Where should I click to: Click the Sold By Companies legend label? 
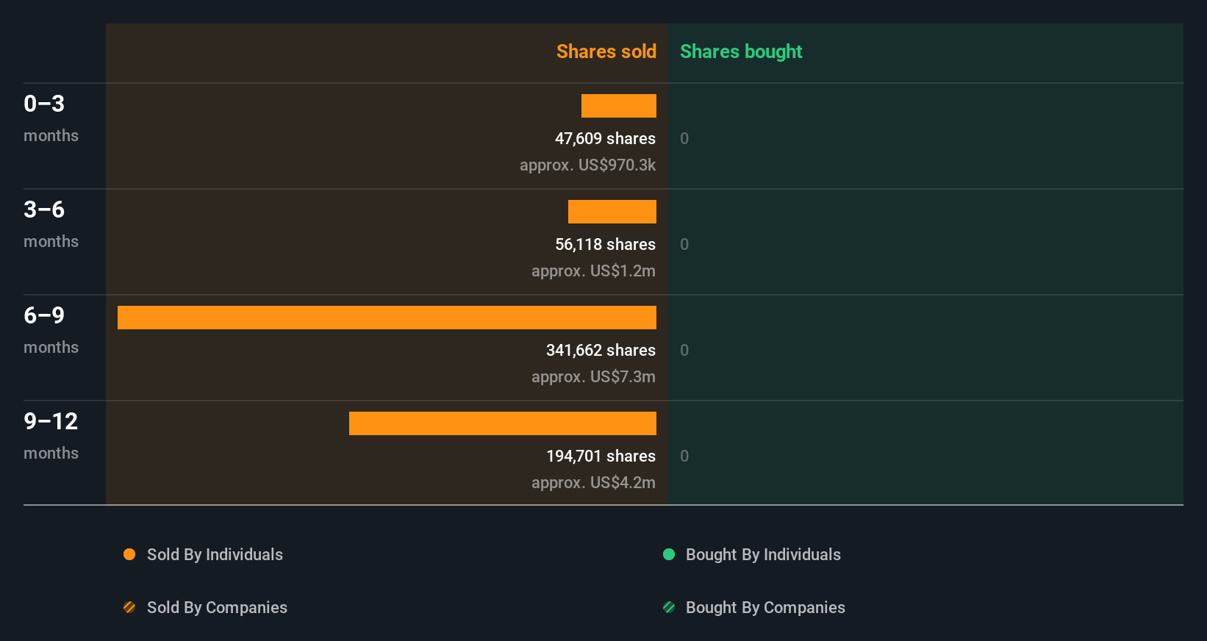pos(217,607)
